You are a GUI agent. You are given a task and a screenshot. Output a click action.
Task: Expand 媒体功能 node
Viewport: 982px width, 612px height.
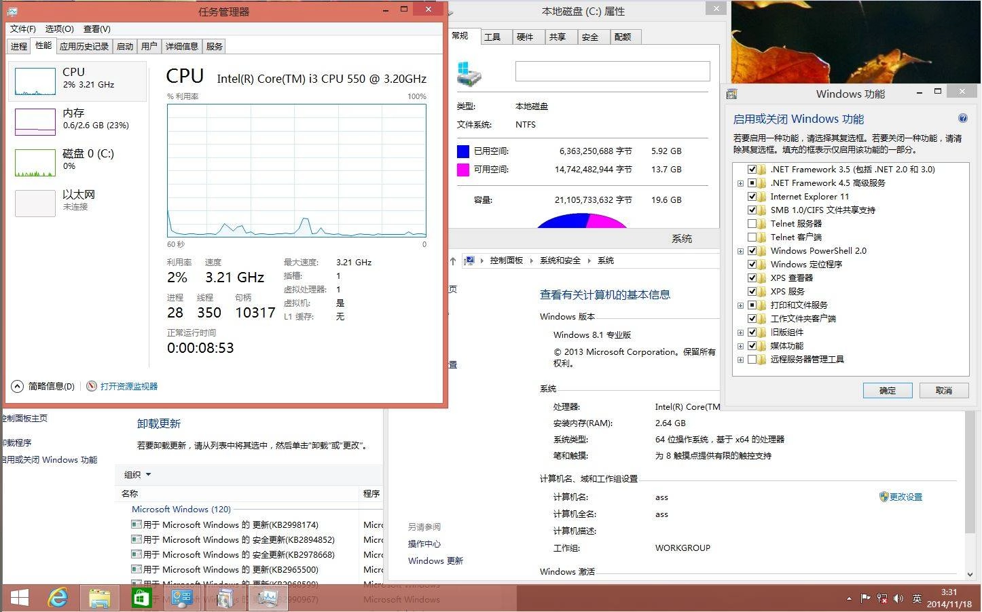[740, 346]
